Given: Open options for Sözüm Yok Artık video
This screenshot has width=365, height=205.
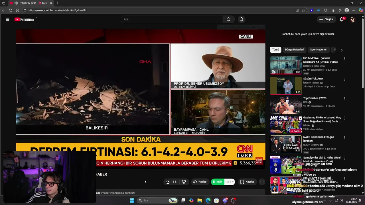Looking at the screenshot, I should pos(345,79).
